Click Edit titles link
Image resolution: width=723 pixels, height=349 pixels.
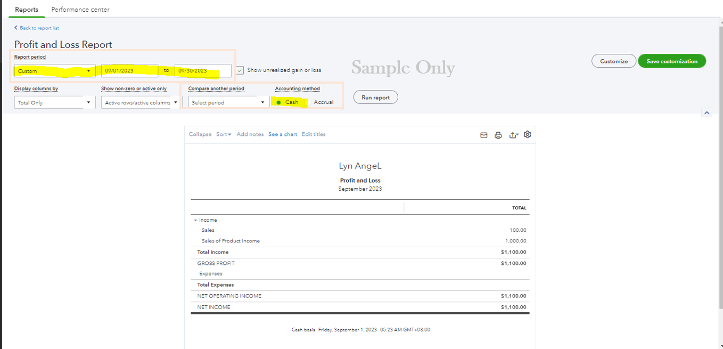tap(314, 134)
